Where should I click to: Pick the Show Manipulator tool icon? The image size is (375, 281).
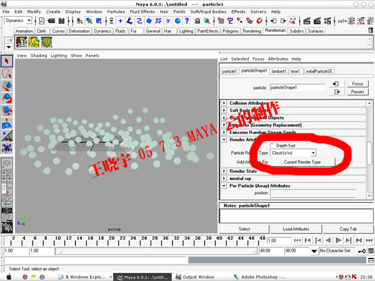[x=7, y=136]
